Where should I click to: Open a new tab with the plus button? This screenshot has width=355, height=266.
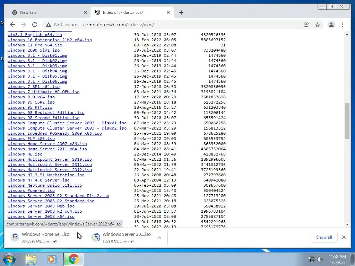coord(181,12)
